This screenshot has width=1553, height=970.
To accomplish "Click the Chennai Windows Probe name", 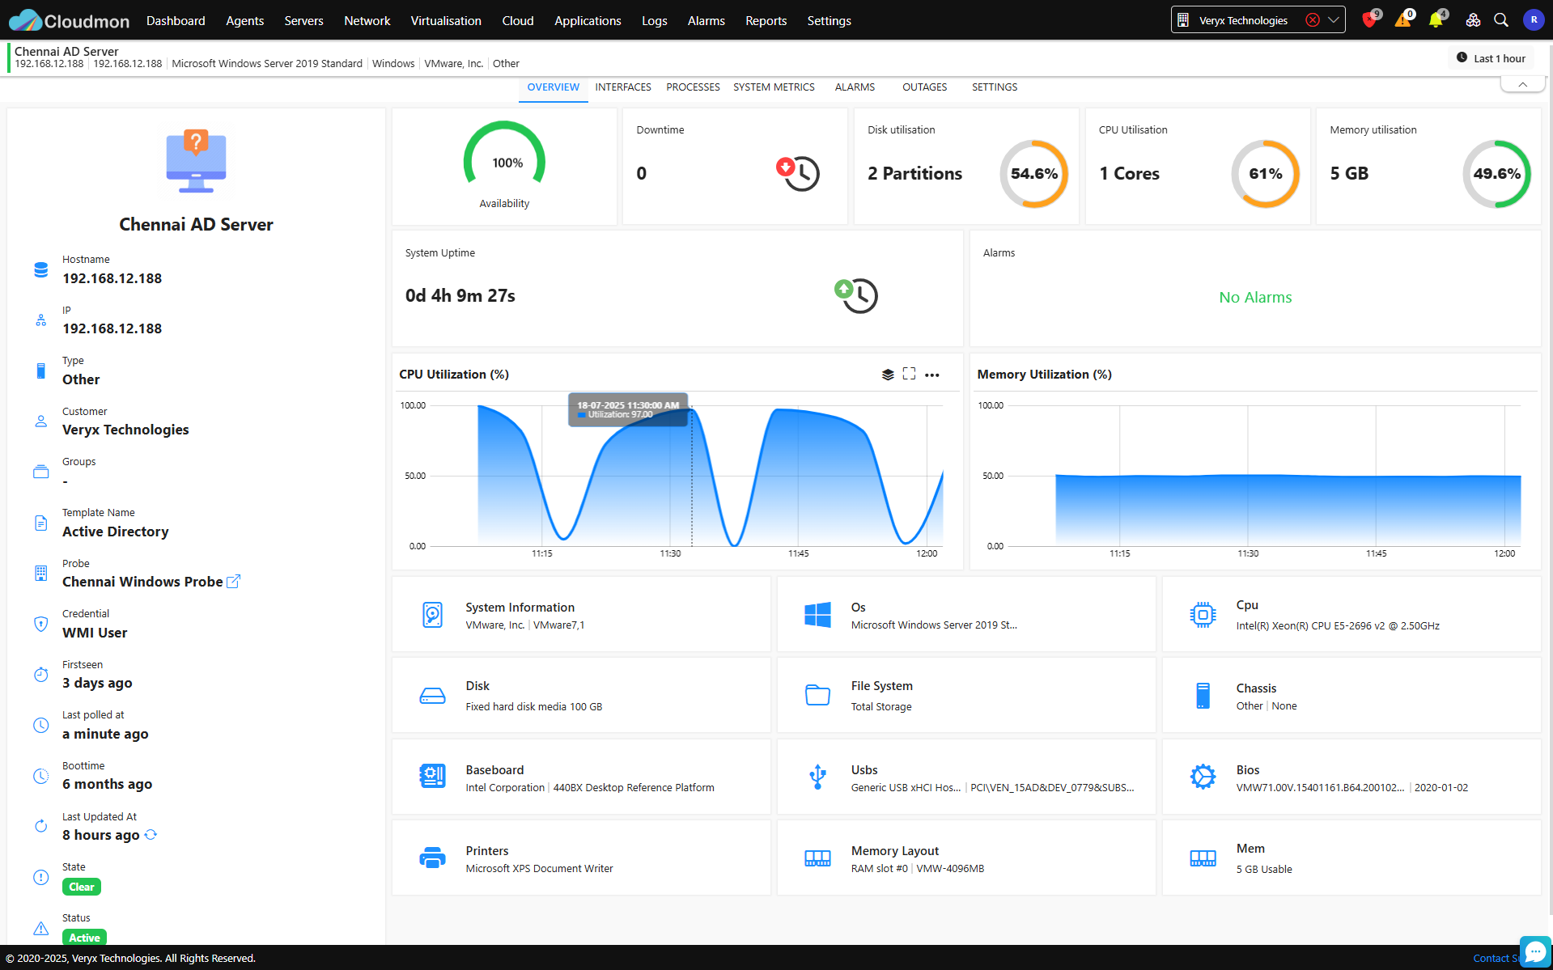I will [x=142, y=582].
